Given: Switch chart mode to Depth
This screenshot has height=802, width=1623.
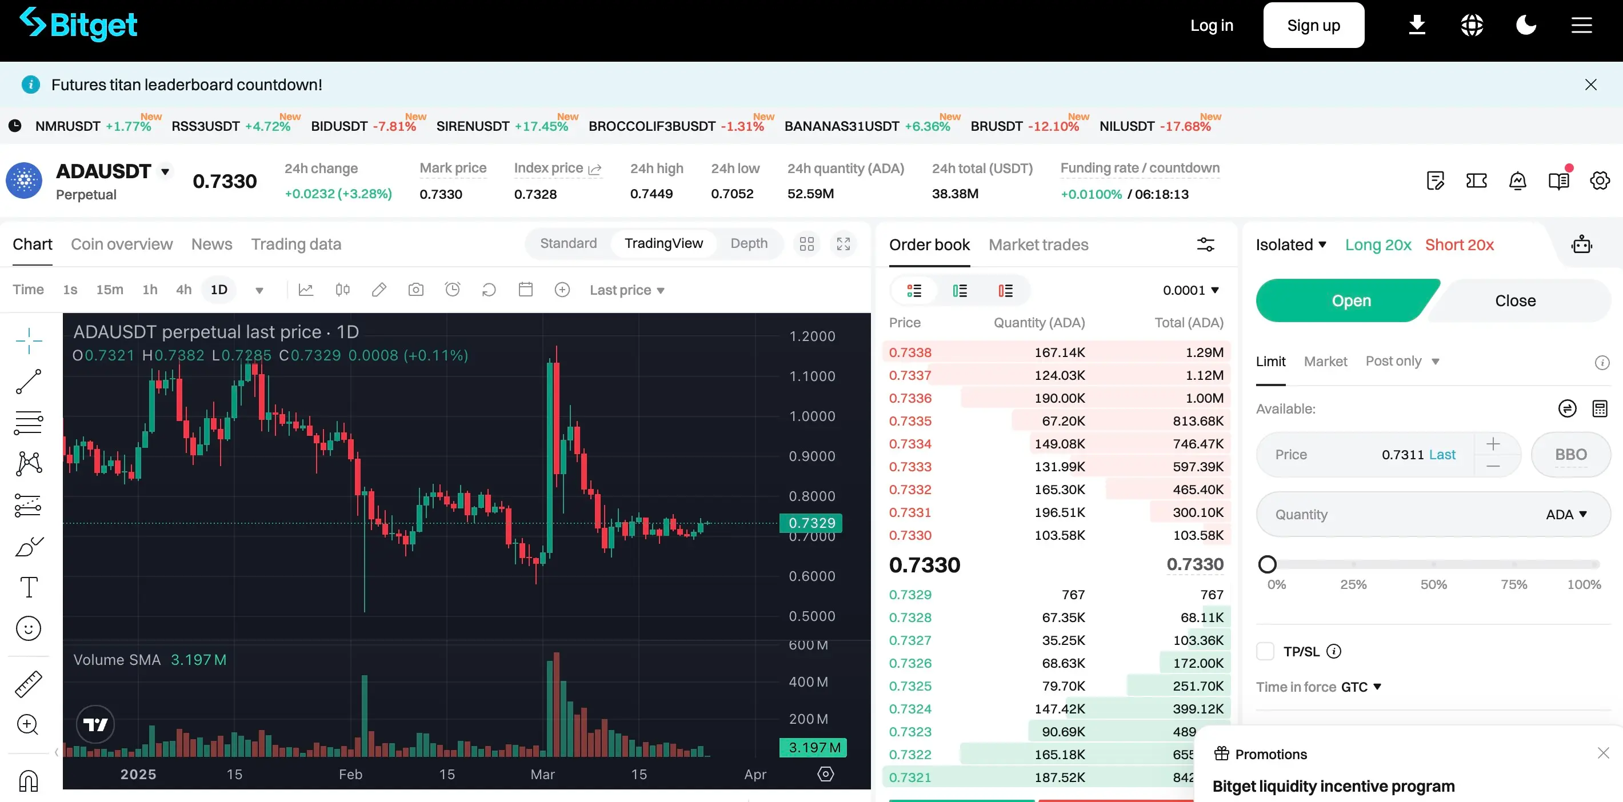Looking at the screenshot, I should tap(749, 243).
